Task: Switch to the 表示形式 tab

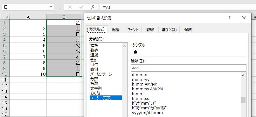Action: (97, 29)
